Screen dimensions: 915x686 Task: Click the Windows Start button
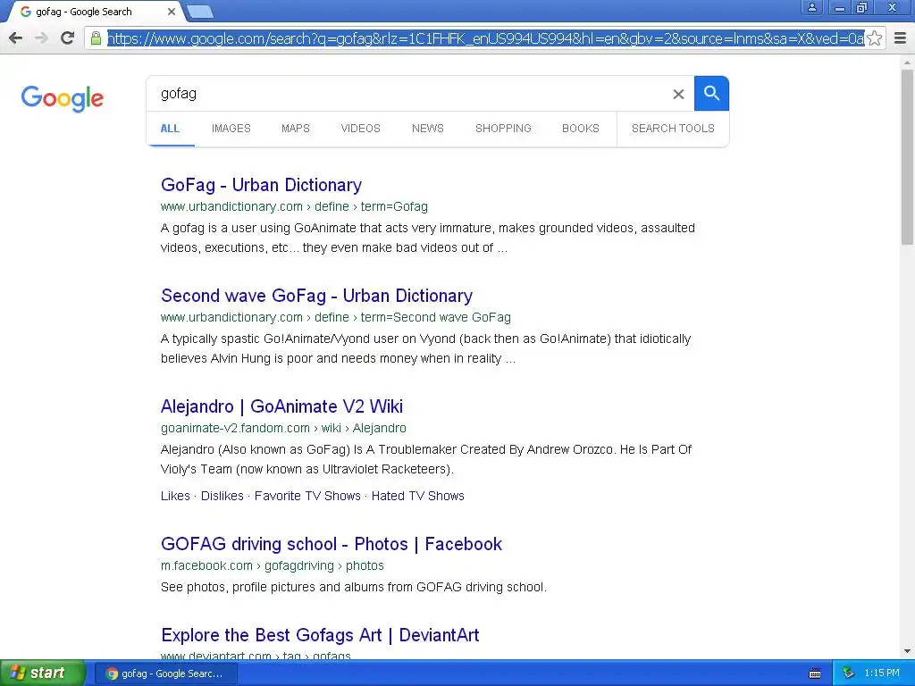click(43, 673)
